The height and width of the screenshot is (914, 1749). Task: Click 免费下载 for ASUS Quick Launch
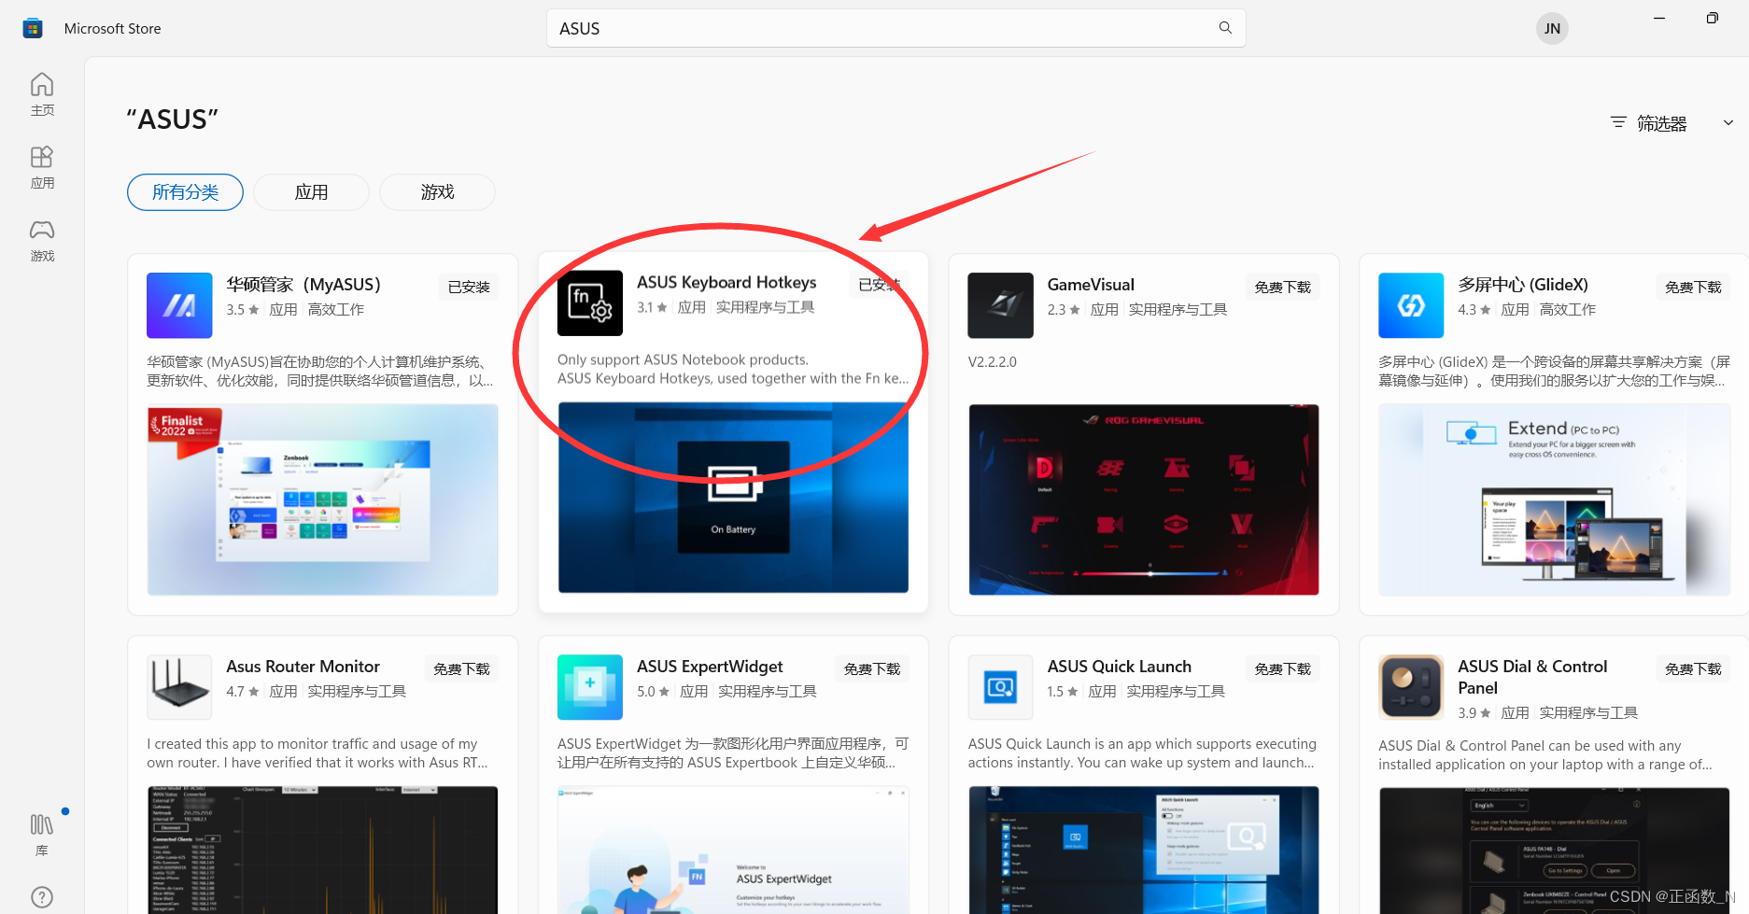point(1283,668)
